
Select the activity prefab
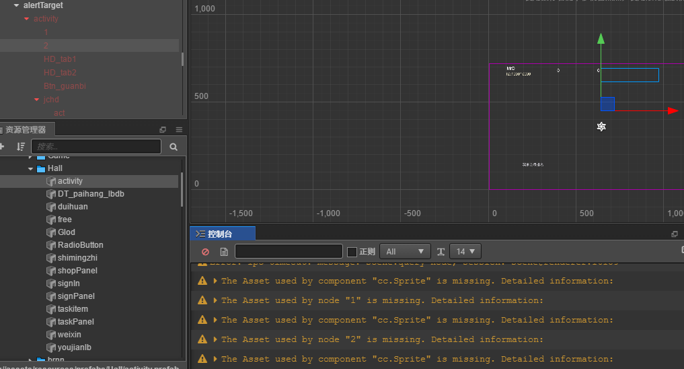point(70,181)
